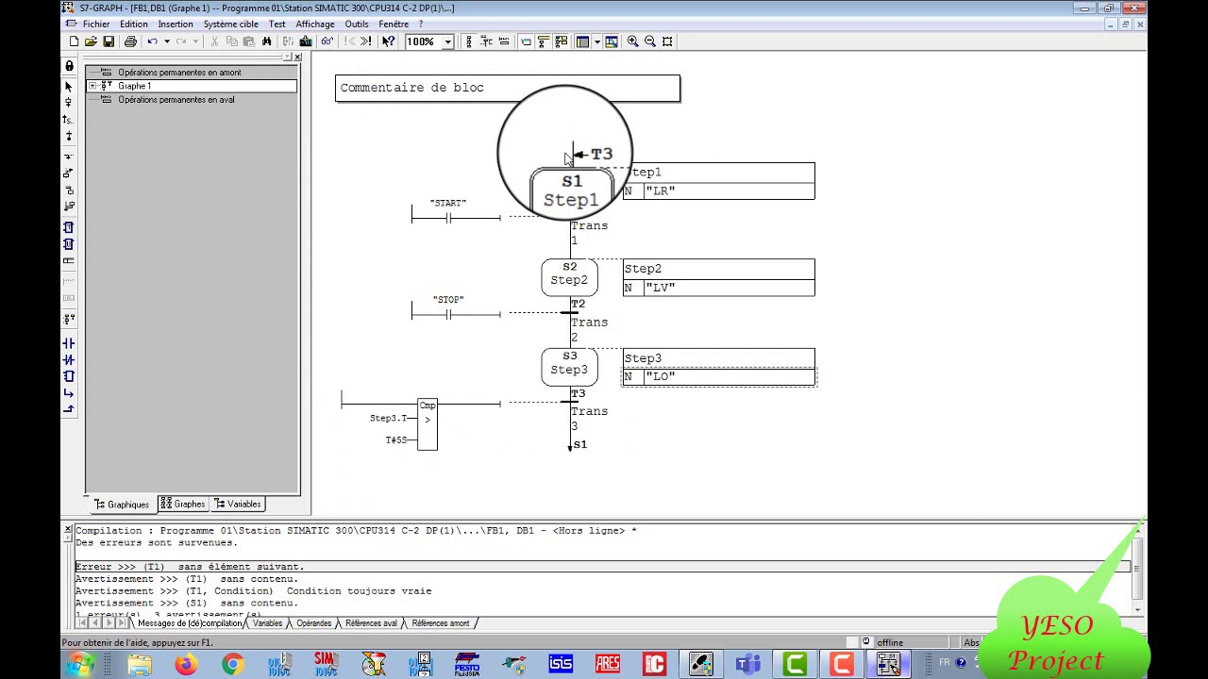The height and width of the screenshot is (679, 1208).
Task: Close the compilation messages pane
Action: pos(67,530)
